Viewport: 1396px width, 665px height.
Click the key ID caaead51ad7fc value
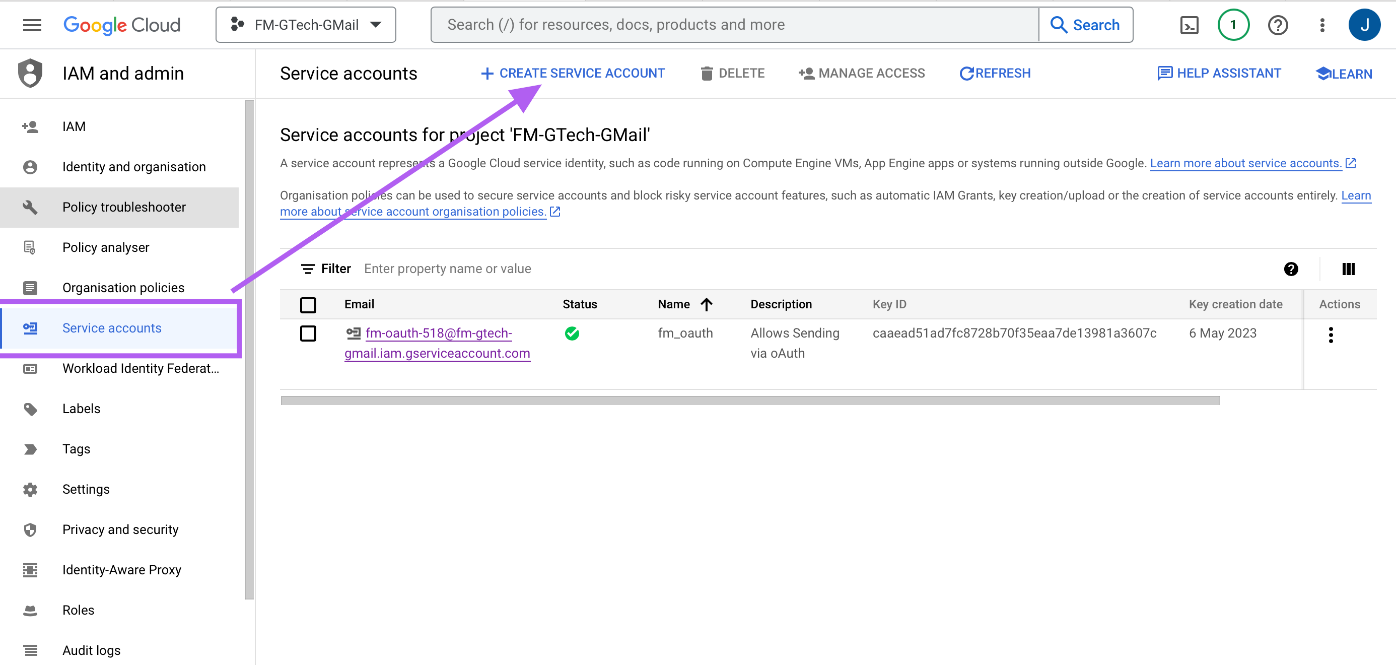point(1014,334)
